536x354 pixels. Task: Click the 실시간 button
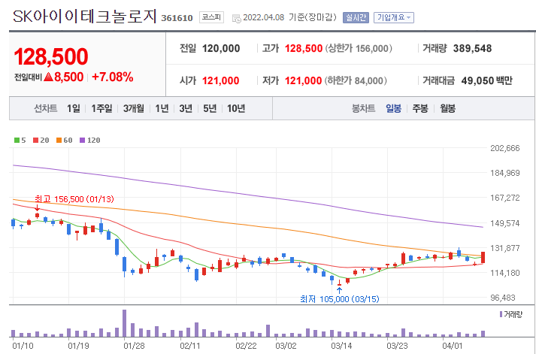356,17
